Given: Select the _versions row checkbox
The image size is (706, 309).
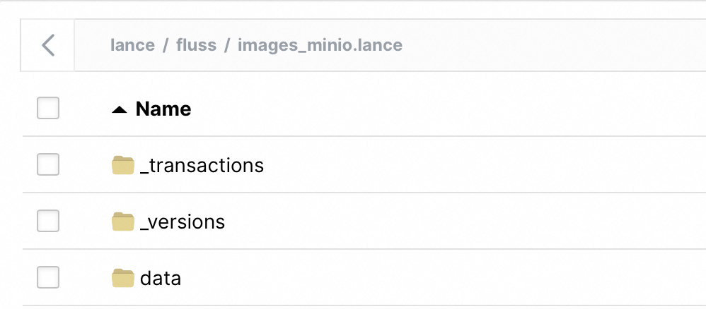Looking at the screenshot, I should pos(48,222).
